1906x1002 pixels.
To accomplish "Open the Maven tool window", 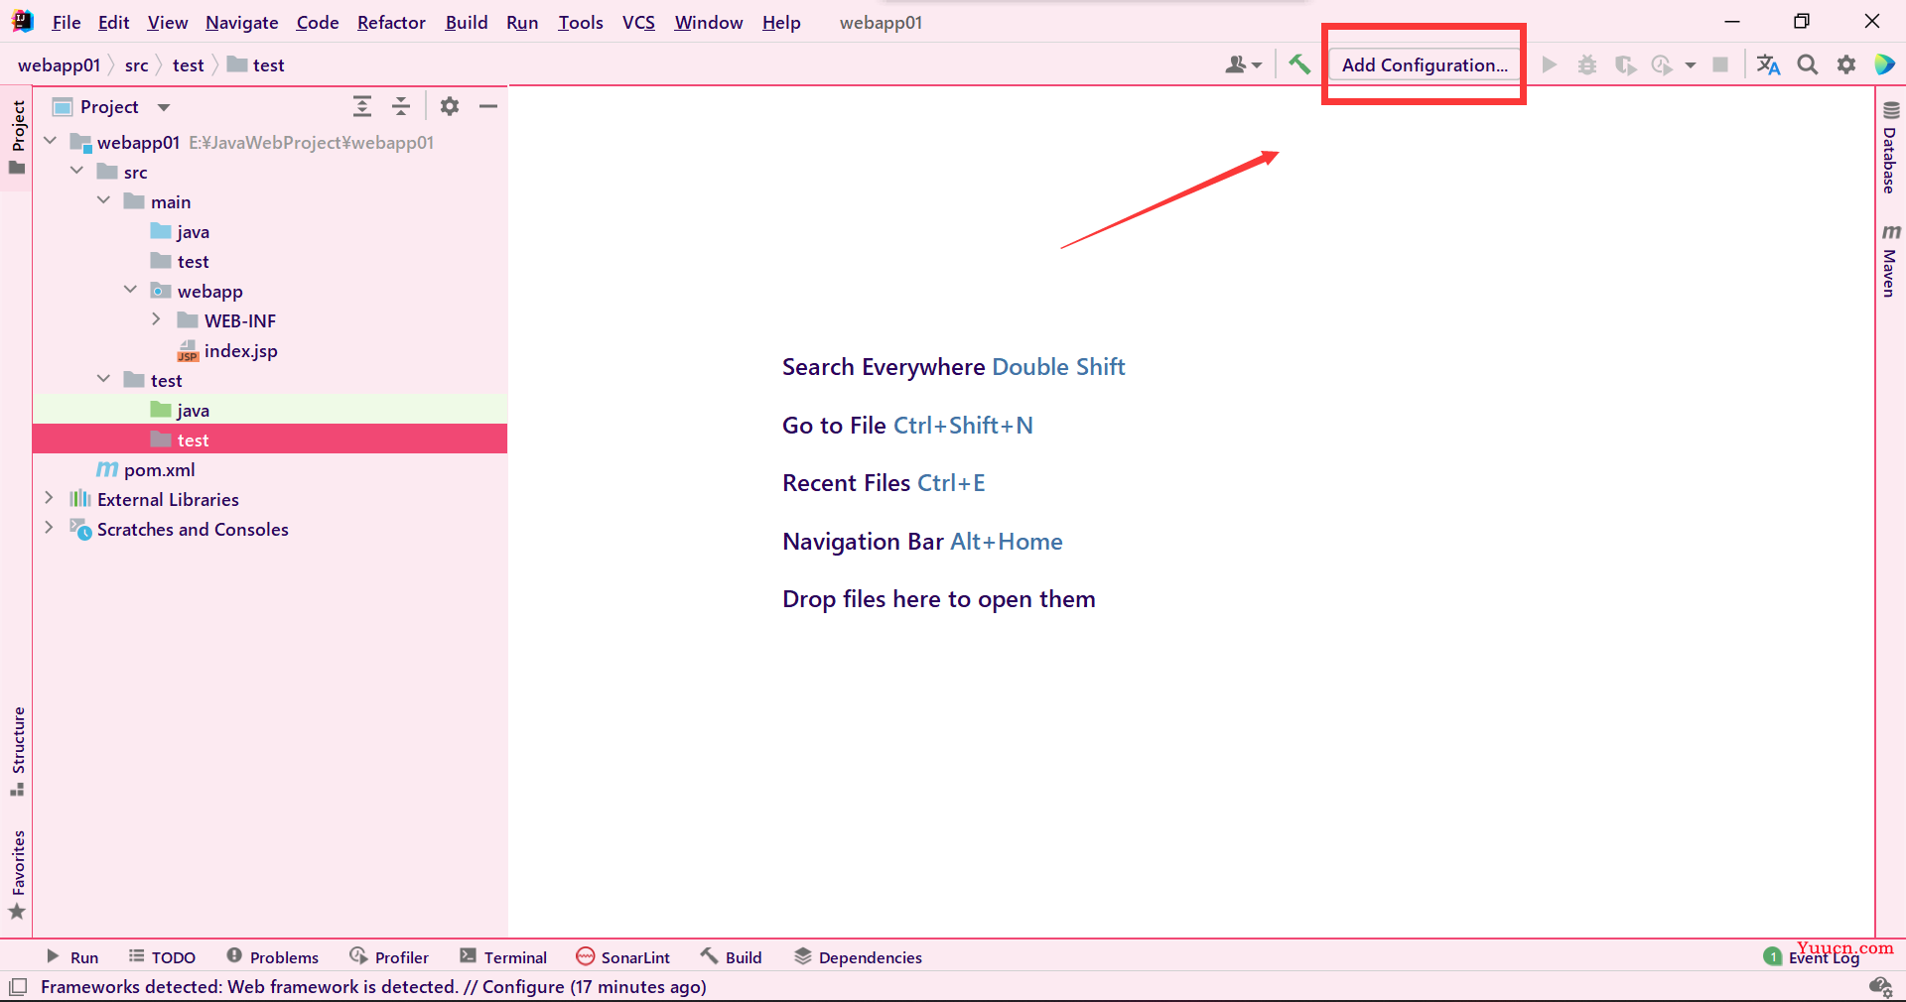I will 1890,261.
